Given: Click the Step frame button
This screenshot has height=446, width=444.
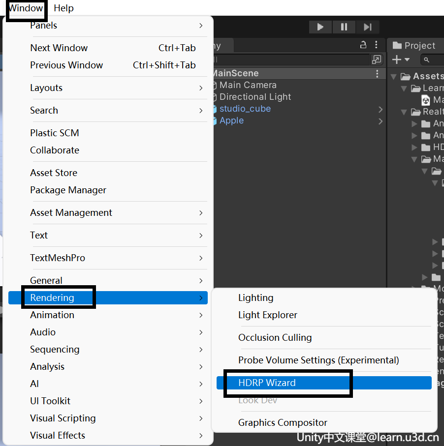Looking at the screenshot, I should pyautogui.click(x=367, y=27).
